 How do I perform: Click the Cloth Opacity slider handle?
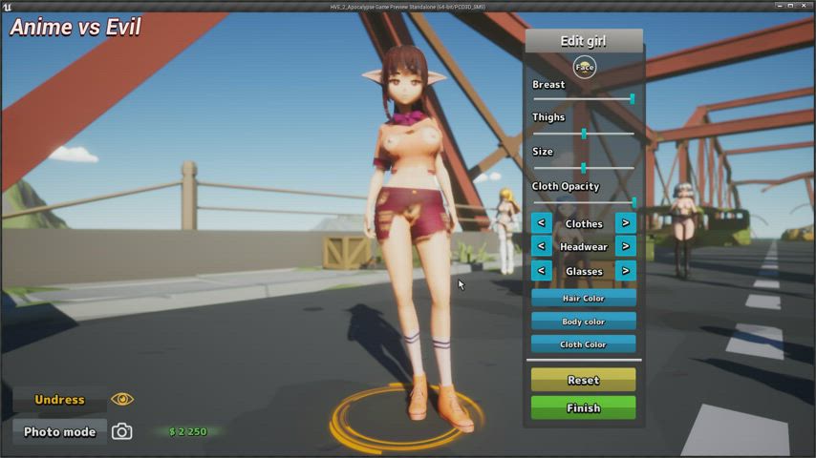click(633, 202)
